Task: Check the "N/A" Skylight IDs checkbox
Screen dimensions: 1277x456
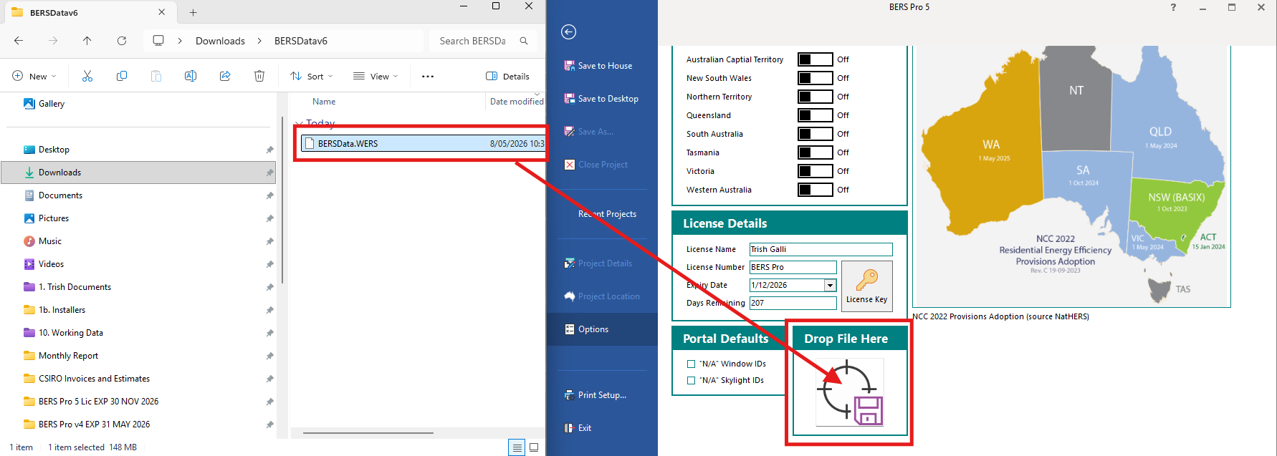Action: 692,380
